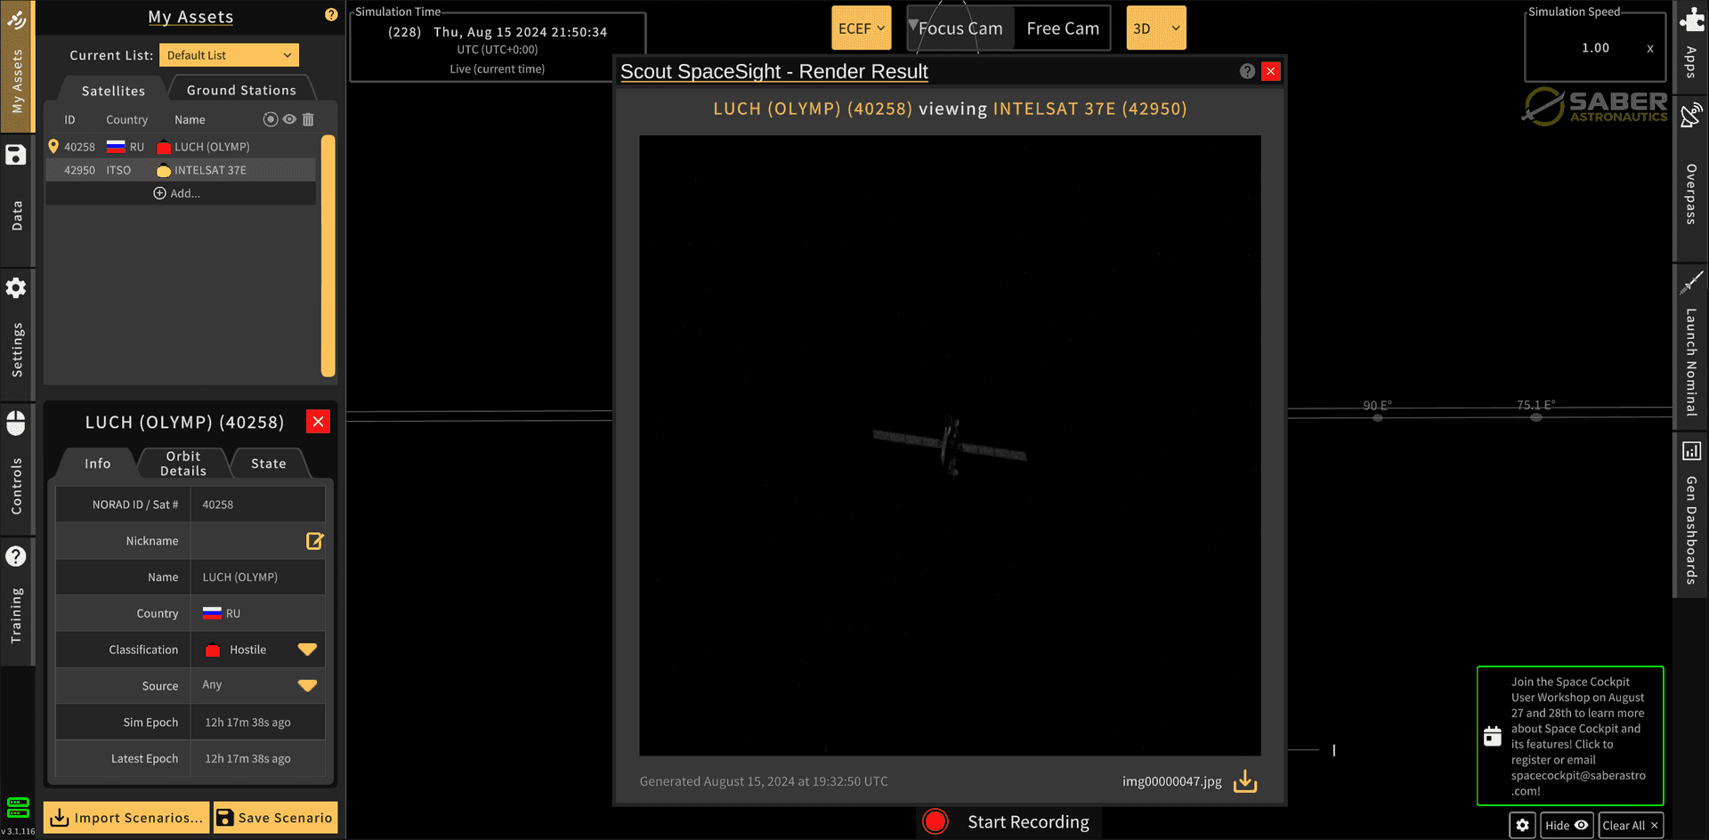Screen dimensions: 1709x840
Task: Download img00000047.jpg render
Action: 1245,781
